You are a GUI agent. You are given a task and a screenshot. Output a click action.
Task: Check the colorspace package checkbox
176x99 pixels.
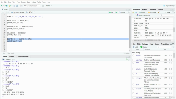click(x=133, y=78)
